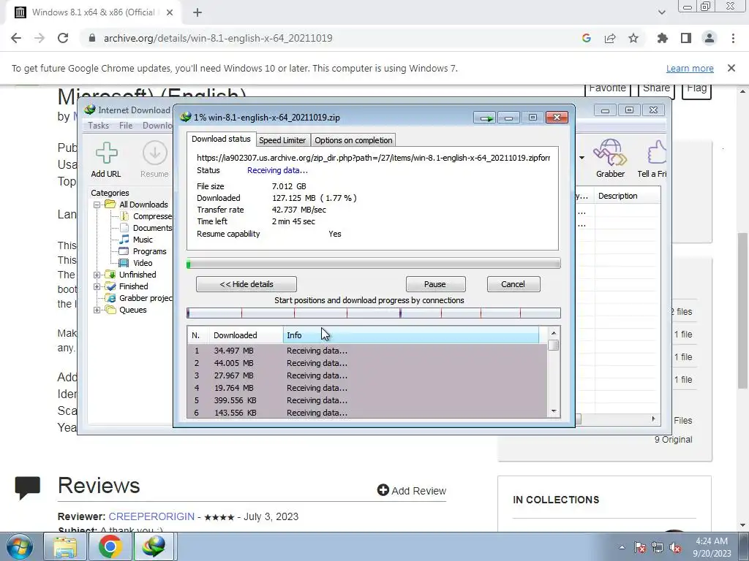Click the Action Center flag tray icon
Image resolution: width=749 pixels, height=561 pixels.
640,547
